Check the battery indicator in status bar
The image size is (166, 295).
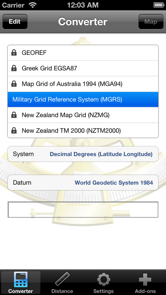(x=159, y=5)
